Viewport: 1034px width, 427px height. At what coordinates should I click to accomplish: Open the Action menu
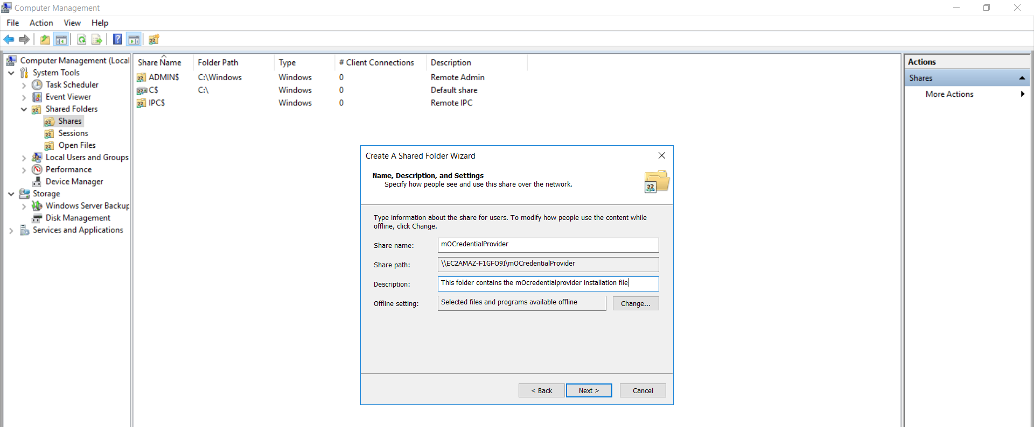click(x=41, y=23)
